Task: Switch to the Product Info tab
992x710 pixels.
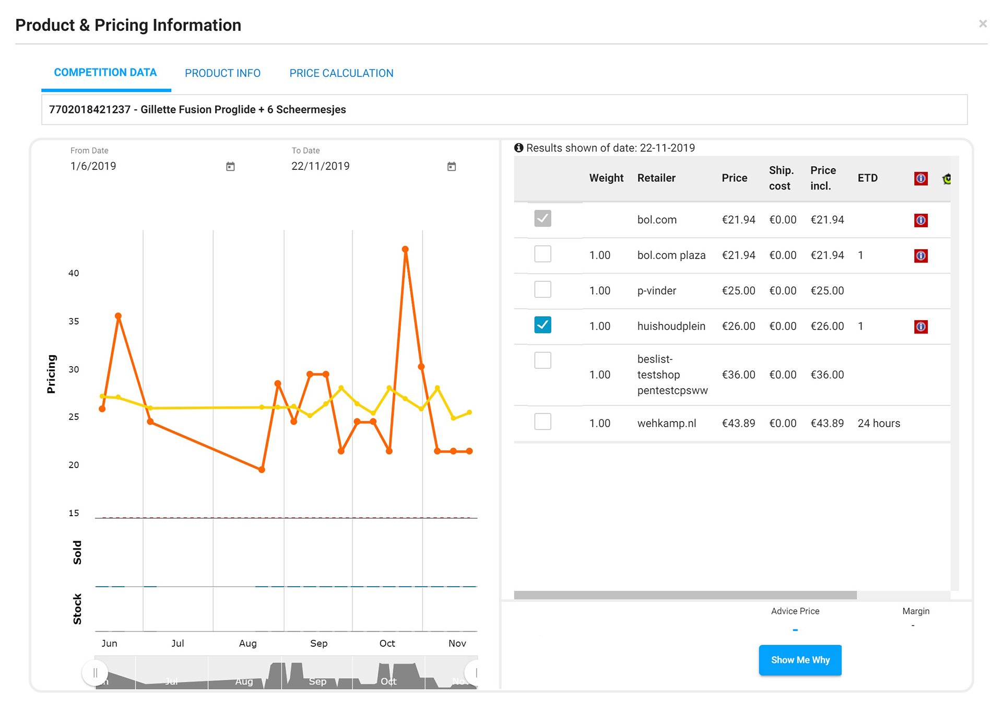Action: tap(222, 73)
